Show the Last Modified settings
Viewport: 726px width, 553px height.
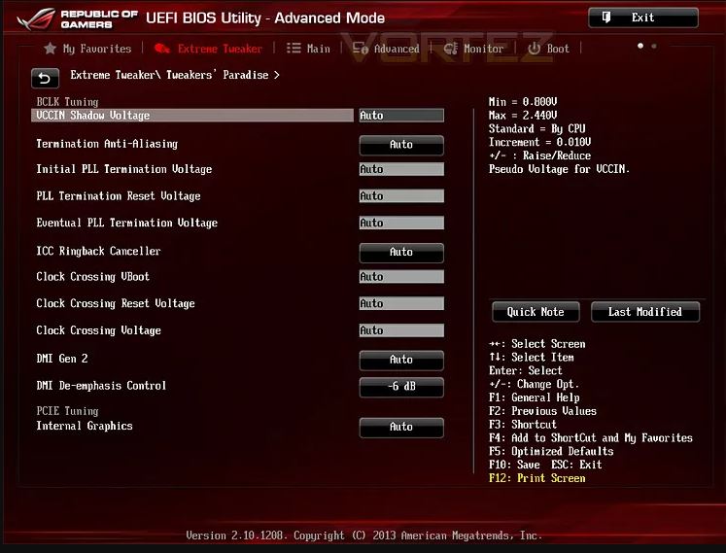tap(645, 312)
